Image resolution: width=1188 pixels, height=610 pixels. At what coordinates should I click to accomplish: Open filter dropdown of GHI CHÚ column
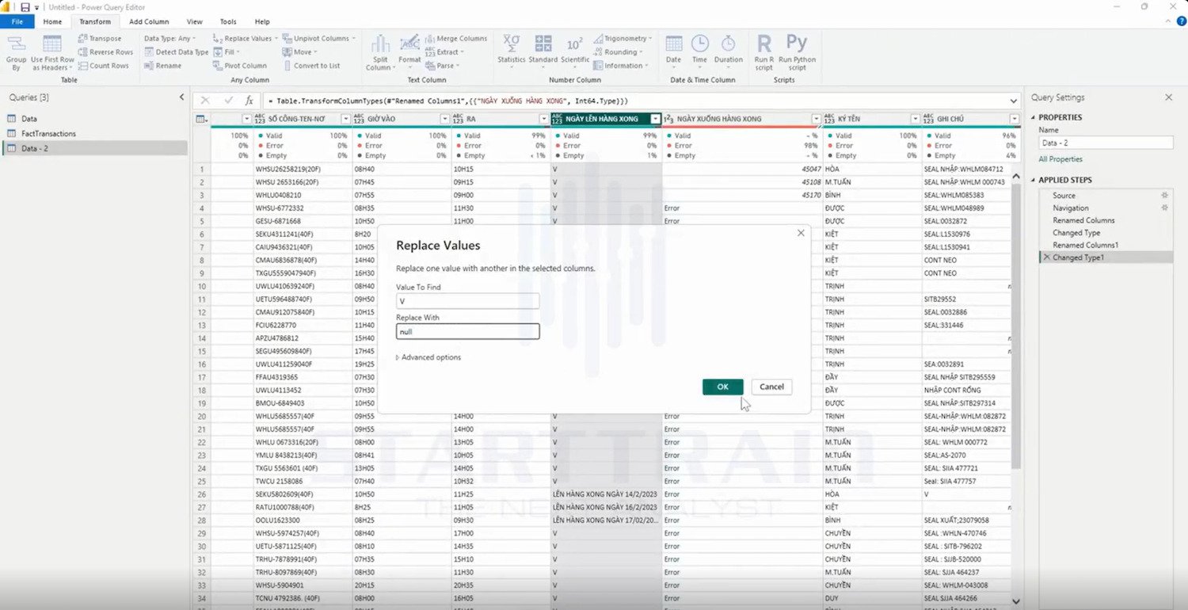click(x=1014, y=119)
